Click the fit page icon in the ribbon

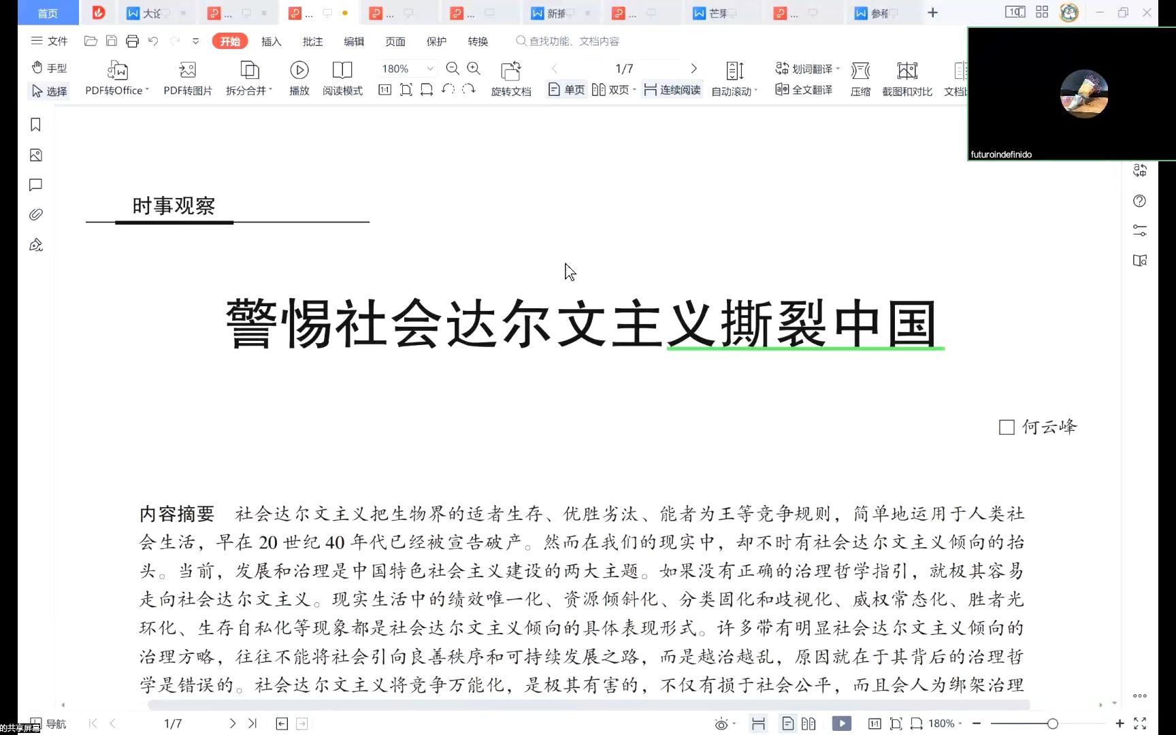coord(406,90)
